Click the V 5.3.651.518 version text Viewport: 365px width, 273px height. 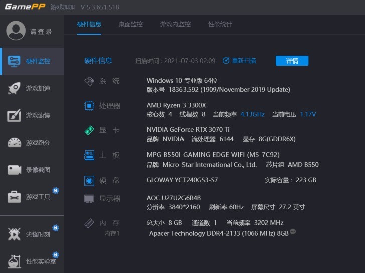(x=100, y=7)
